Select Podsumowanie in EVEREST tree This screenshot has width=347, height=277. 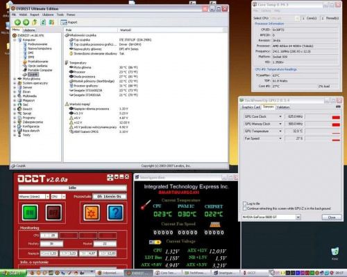coord(37,44)
